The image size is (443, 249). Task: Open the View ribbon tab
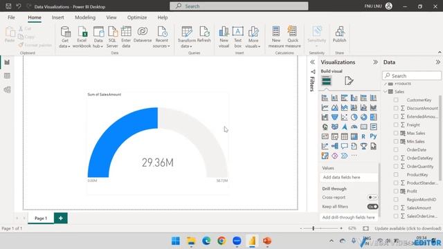(x=111, y=17)
